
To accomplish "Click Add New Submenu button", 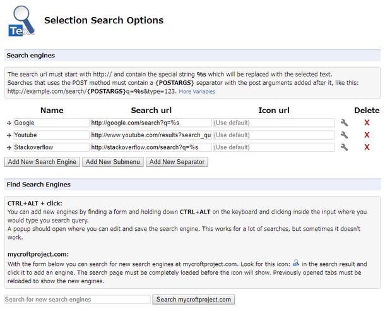I will [113, 162].
